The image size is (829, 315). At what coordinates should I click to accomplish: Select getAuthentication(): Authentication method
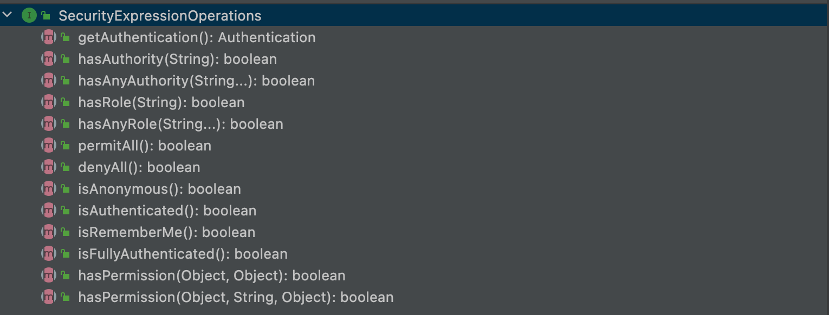197,37
